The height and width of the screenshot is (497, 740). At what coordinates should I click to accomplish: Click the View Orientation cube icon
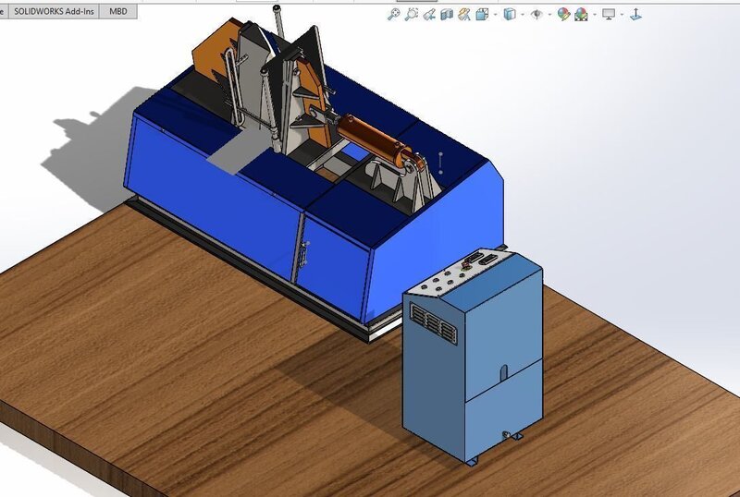coord(482,14)
